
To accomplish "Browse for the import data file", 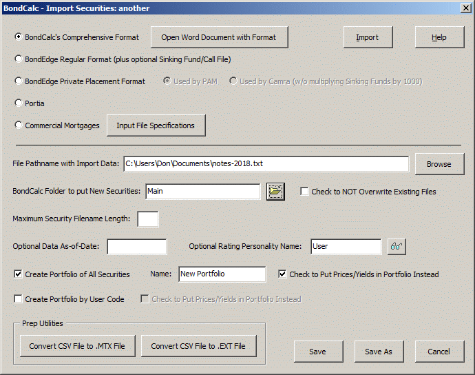I will click(439, 164).
